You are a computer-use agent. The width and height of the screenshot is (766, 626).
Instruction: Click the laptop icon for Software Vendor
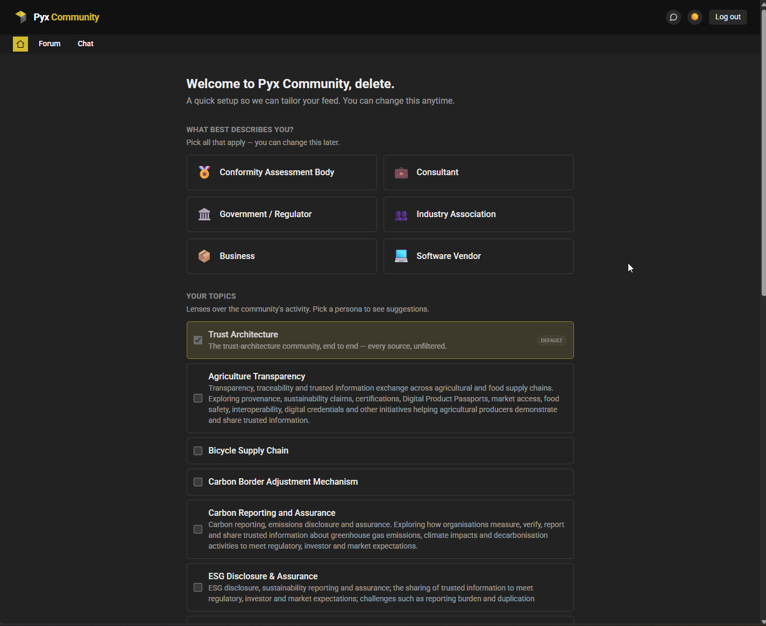401,256
